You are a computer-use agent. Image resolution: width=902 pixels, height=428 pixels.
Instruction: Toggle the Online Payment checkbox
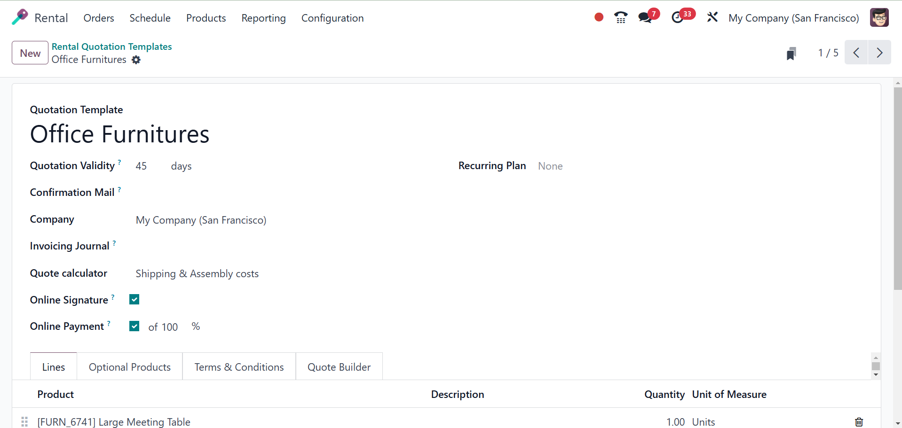tap(135, 326)
